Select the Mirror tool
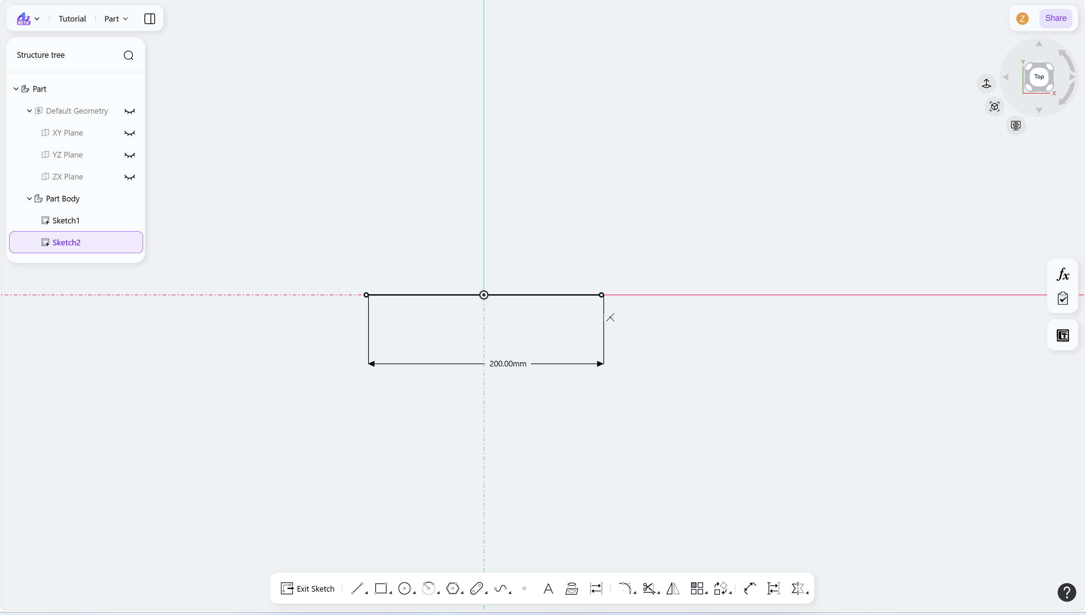The width and height of the screenshot is (1086, 615). click(x=673, y=588)
